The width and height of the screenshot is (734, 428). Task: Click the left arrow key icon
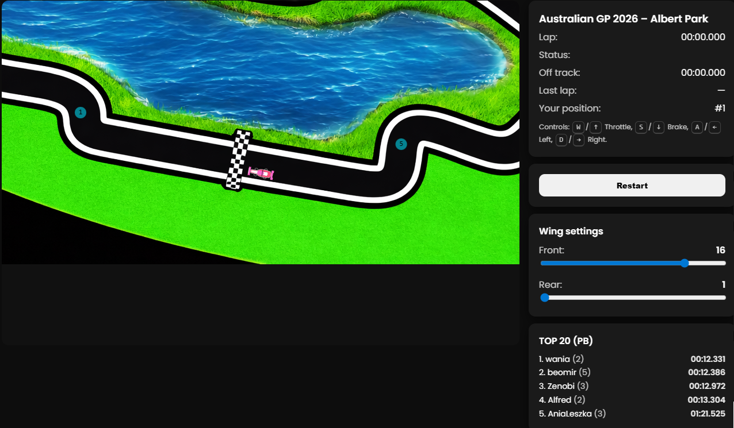click(714, 127)
